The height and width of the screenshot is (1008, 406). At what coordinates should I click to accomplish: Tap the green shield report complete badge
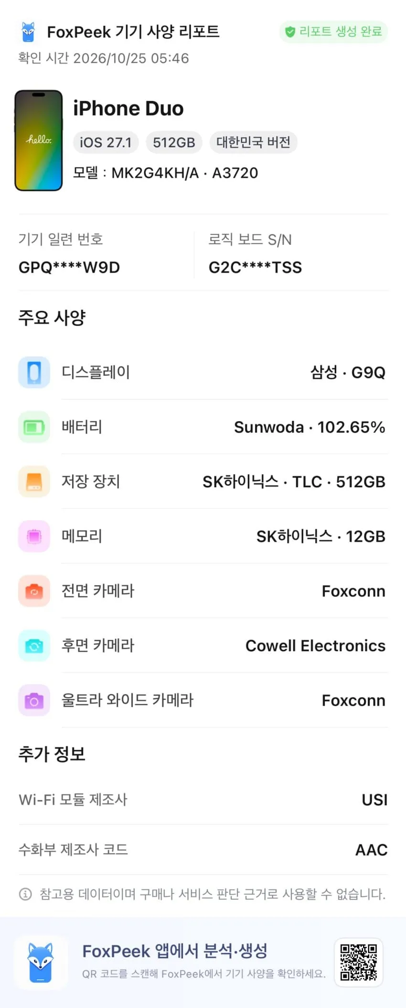333,32
